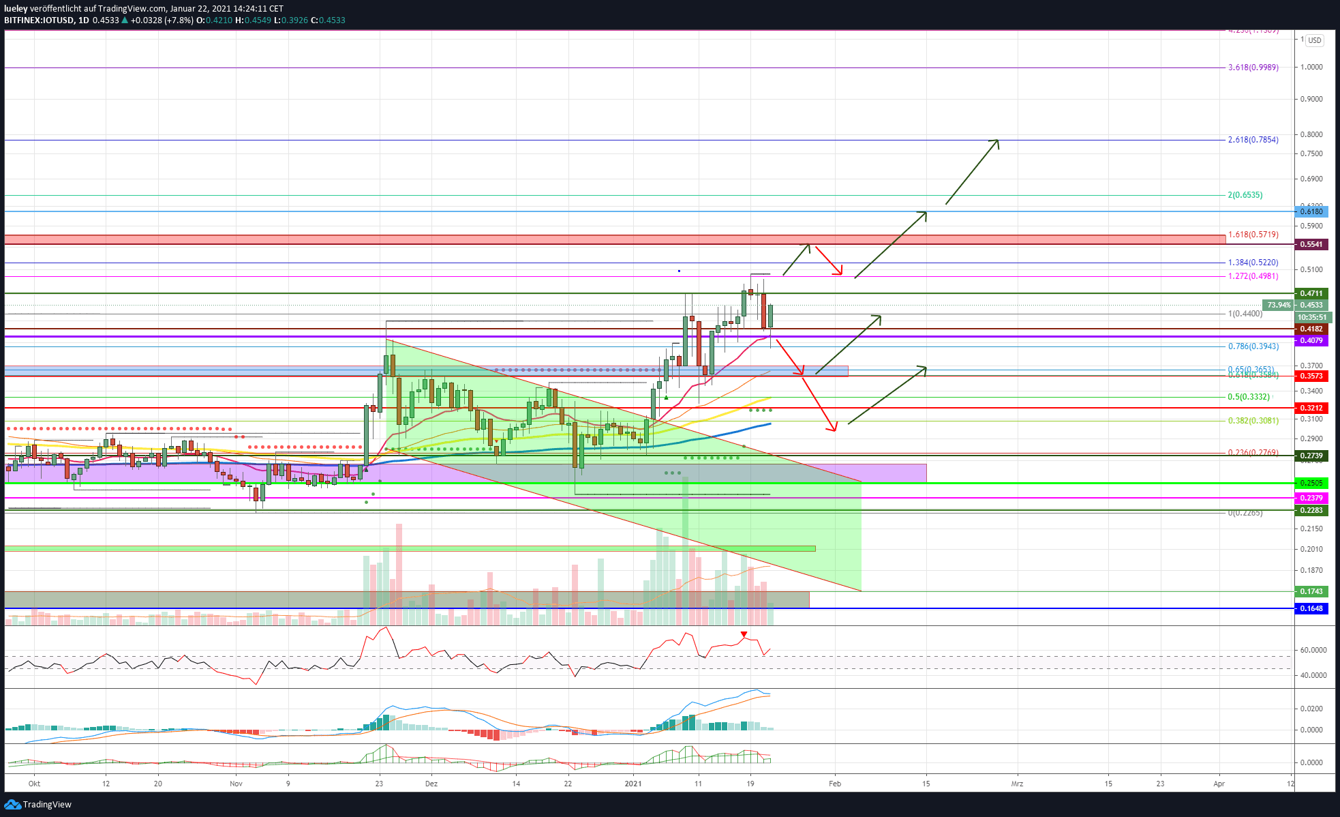Select the BITFINEX:IOTUSD symbol title

(39, 20)
